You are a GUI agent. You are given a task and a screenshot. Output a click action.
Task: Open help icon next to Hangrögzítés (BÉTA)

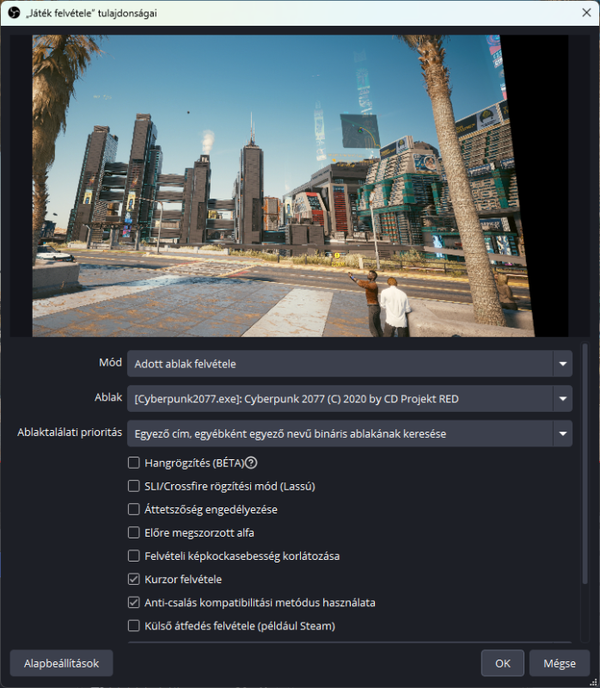point(251,463)
